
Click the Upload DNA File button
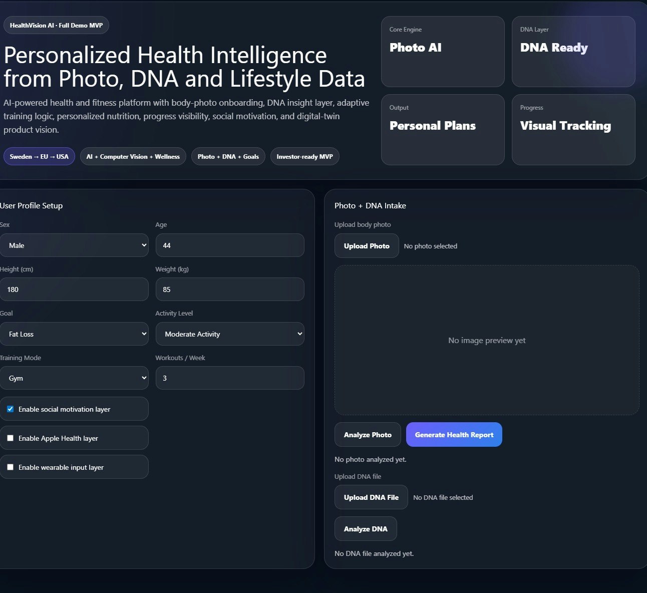371,497
